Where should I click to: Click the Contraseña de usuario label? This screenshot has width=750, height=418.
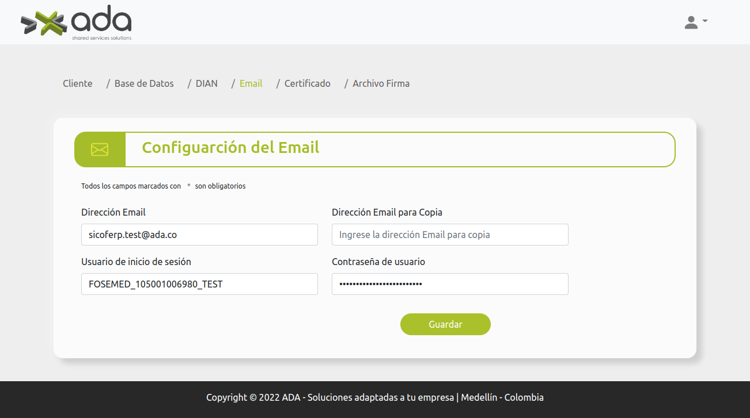tap(378, 262)
